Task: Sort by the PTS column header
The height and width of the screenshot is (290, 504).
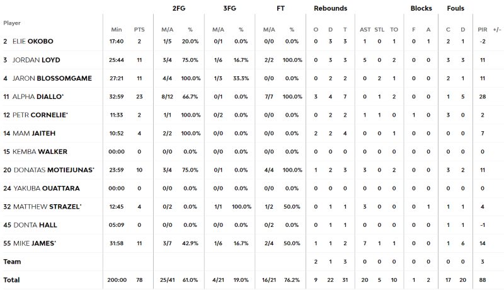Action: [x=139, y=30]
